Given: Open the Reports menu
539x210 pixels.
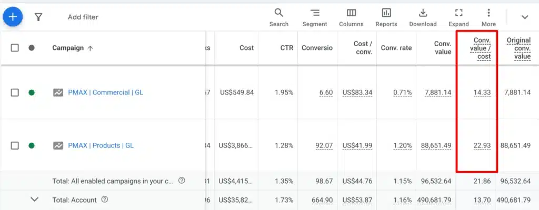Looking at the screenshot, I should (386, 17).
